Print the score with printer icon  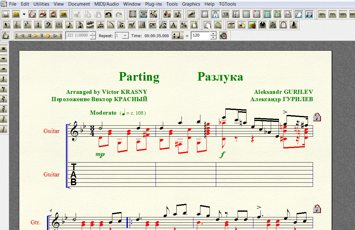click(x=43, y=14)
